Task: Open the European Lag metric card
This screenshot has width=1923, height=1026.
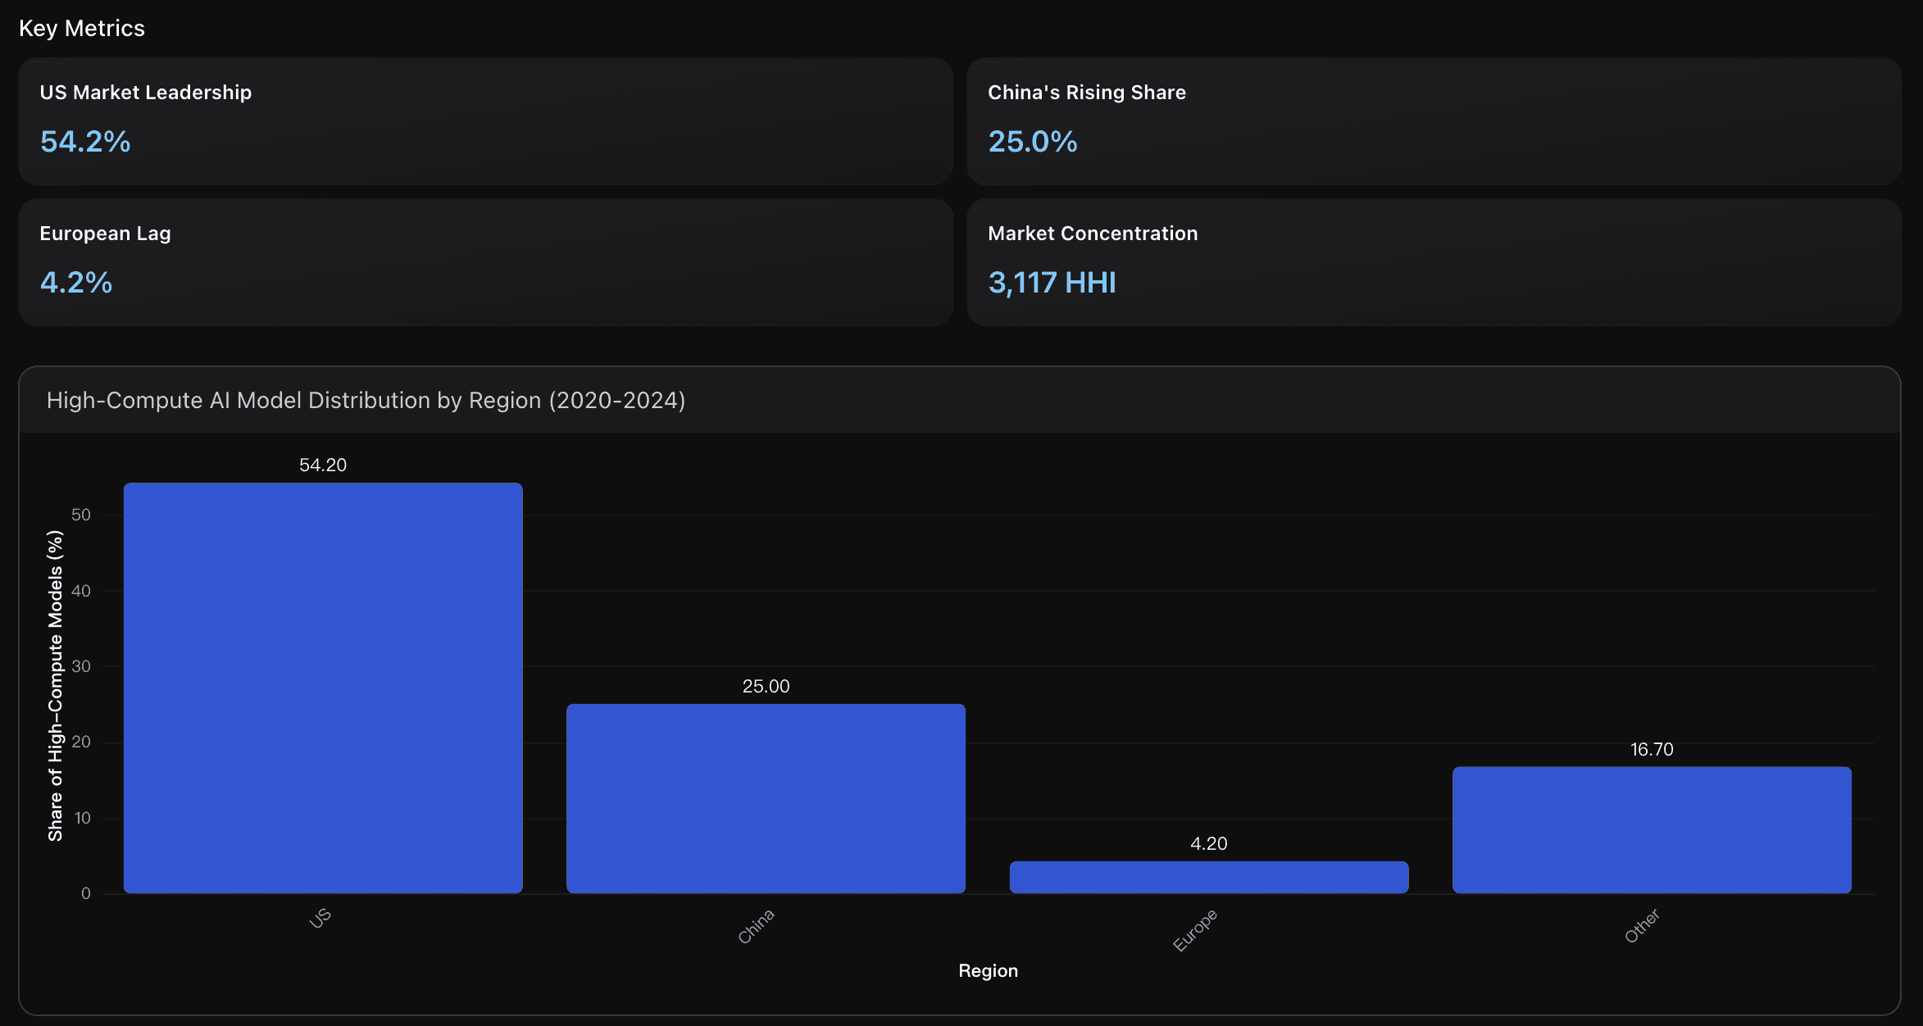Action: point(485,261)
